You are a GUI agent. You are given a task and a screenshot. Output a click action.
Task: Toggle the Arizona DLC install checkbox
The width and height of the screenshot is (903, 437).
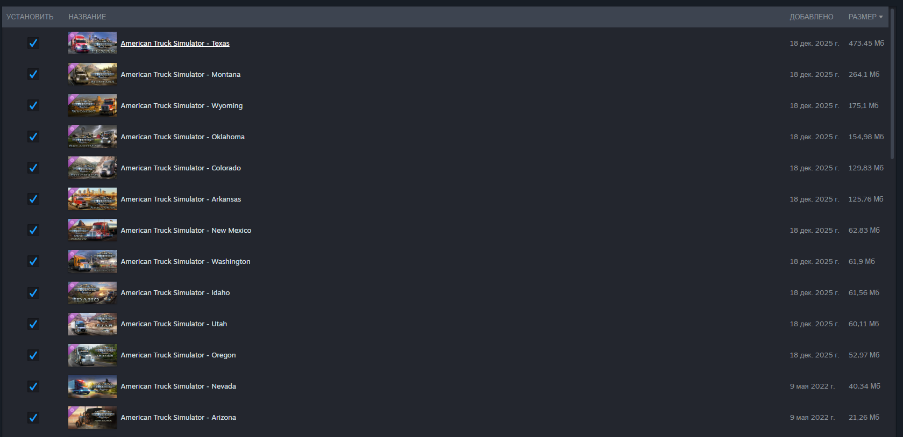pyautogui.click(x=33, y=417)
